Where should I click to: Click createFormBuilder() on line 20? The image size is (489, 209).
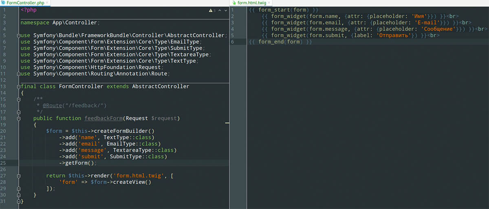pos(124,131)
